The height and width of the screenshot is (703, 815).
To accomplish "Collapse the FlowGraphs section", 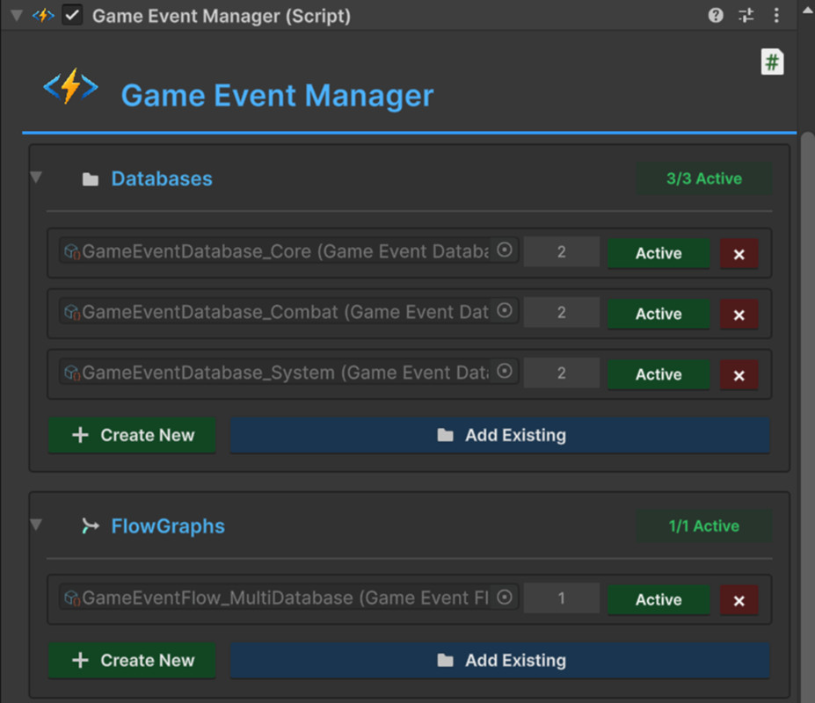I will pyautogui.click(x=36, y=524).
